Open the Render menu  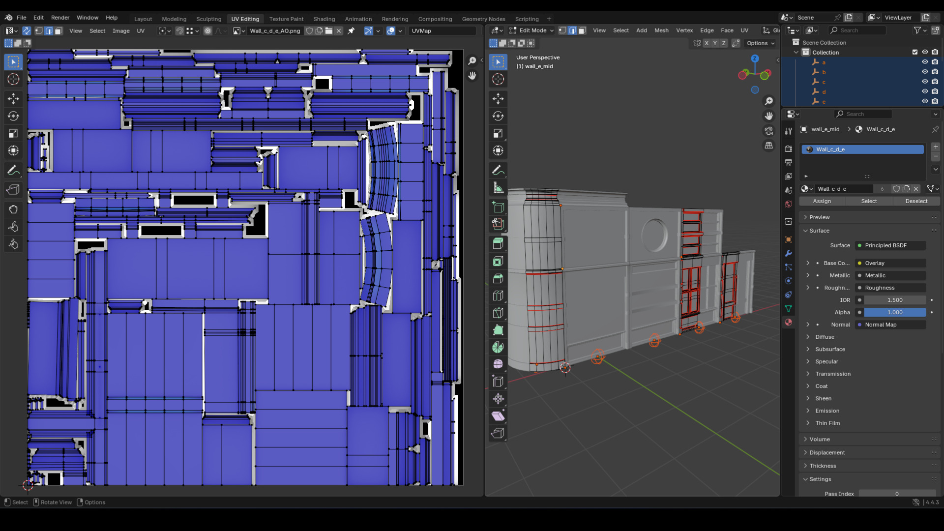tap(60, 17)
